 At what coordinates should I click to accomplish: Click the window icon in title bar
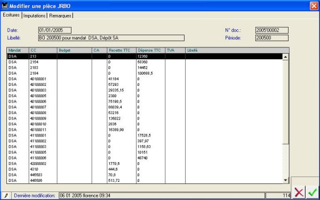pyautogui.click(x=5, y=6)
